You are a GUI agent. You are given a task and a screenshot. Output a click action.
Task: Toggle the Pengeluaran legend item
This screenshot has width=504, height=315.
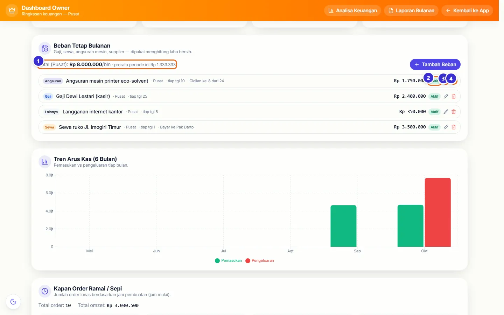[260, 261]
